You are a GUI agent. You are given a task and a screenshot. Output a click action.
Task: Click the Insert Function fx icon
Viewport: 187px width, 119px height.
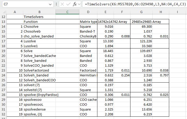75,4
